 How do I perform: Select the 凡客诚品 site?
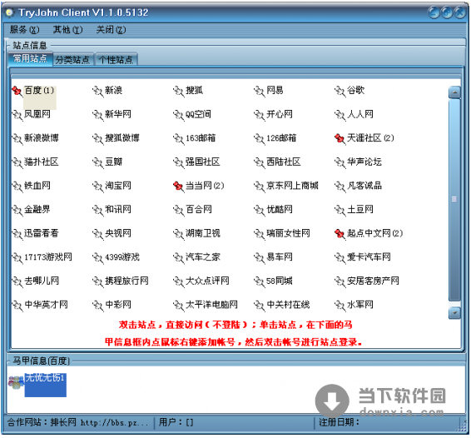(x=364, y=186)
